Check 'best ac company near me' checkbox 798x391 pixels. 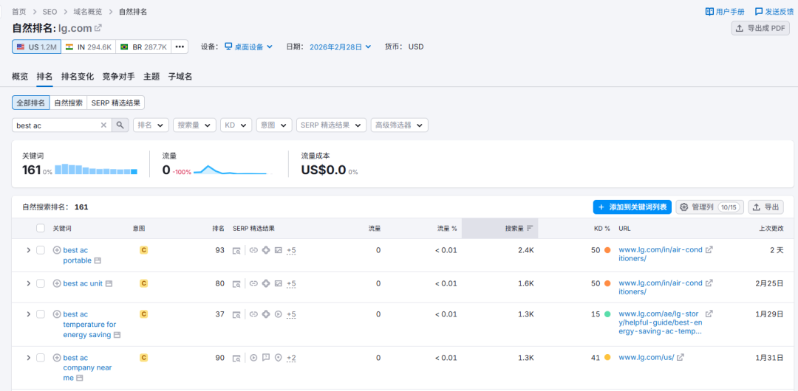[x=41, y=358]
